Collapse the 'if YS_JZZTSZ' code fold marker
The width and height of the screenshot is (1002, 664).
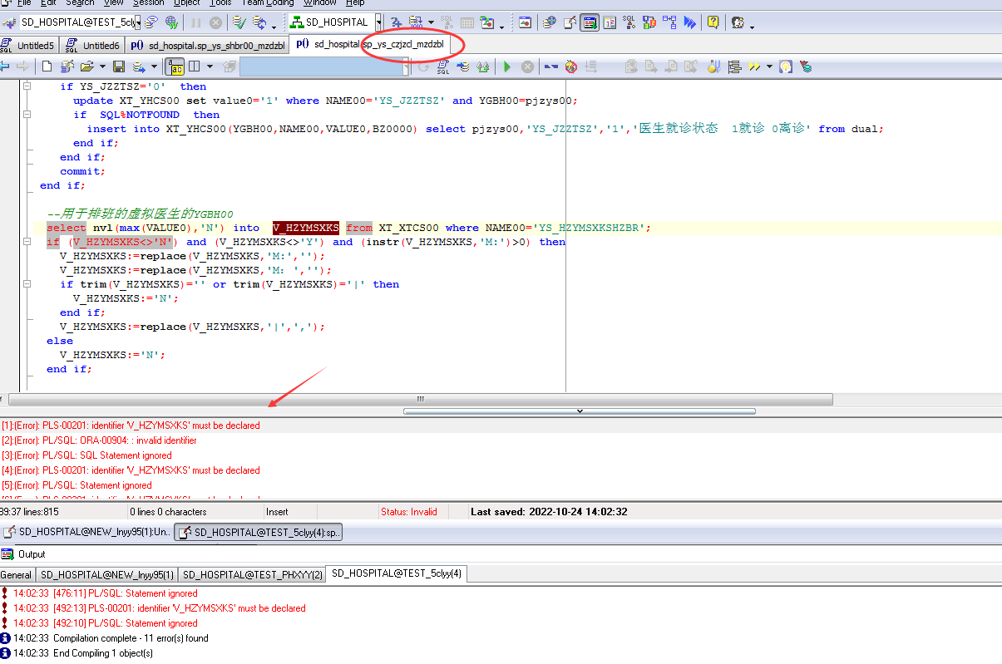(x=27, y=86)
